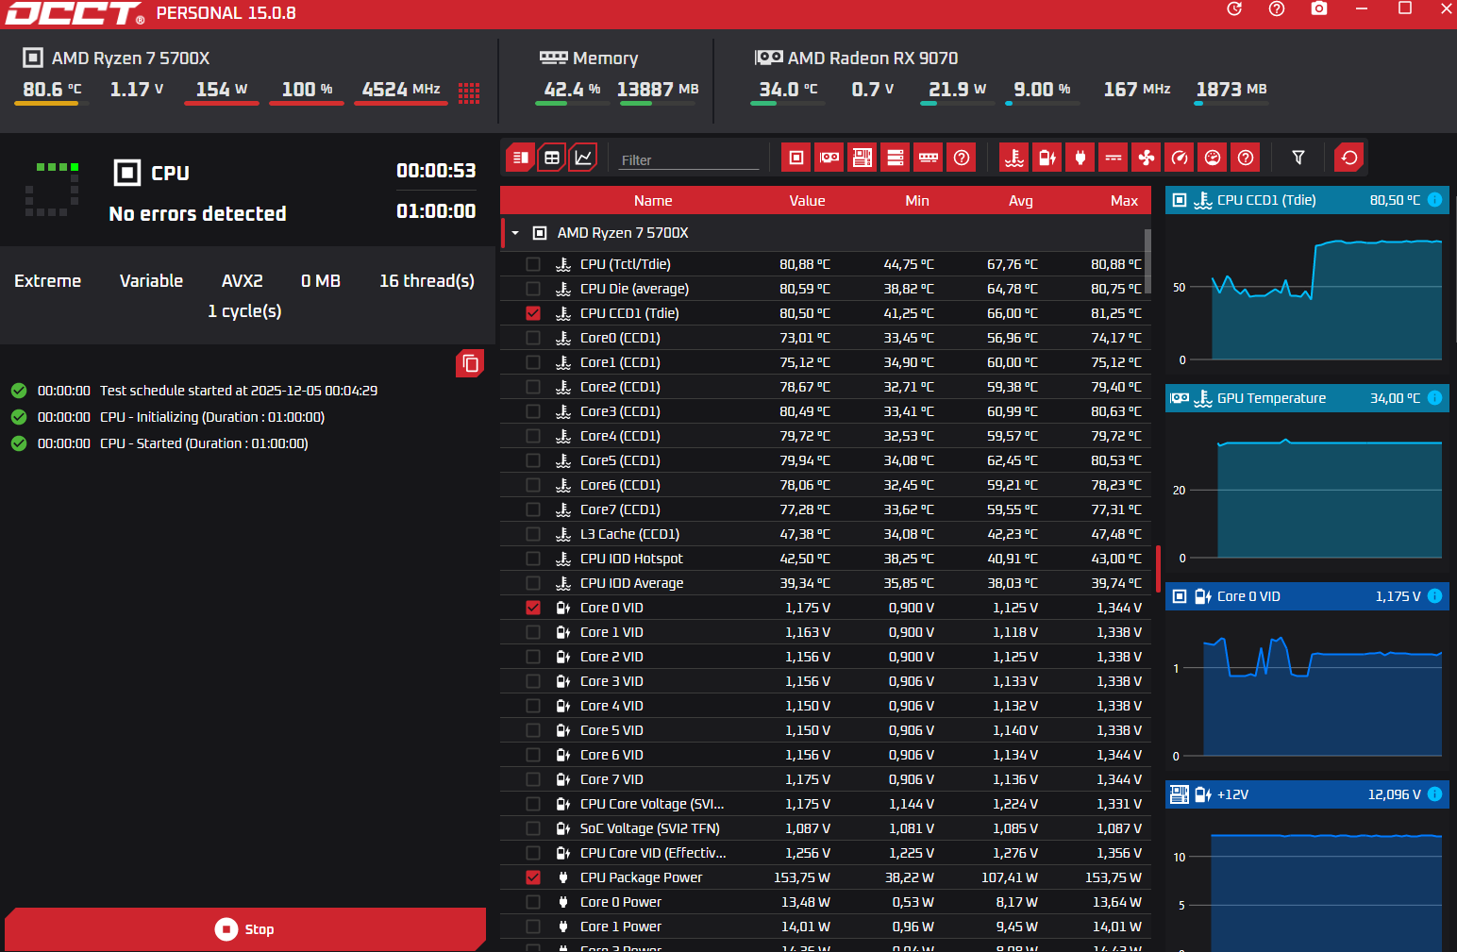Open info for the Core 0 VID graph

pos(1434,596)
